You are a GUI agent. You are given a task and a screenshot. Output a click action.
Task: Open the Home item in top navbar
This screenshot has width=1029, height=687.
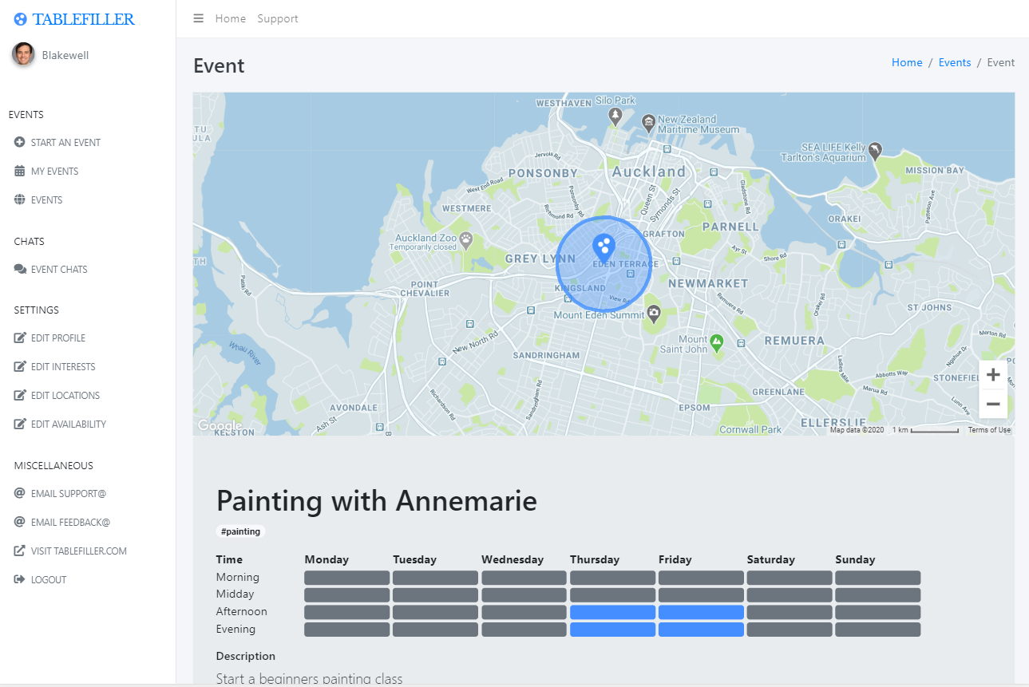click(231, 18)
